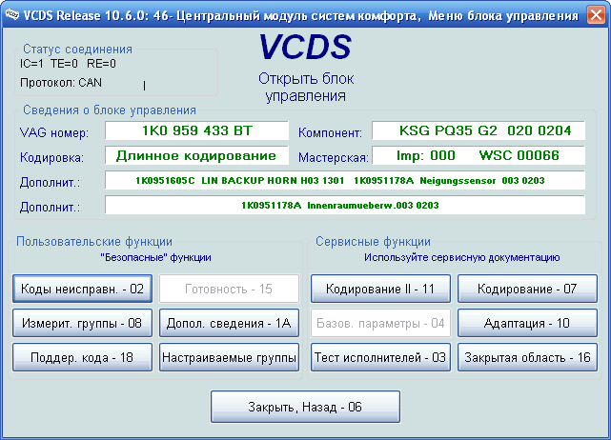Click the 'Пользовательские функции' group label

[x=94, y=241]
